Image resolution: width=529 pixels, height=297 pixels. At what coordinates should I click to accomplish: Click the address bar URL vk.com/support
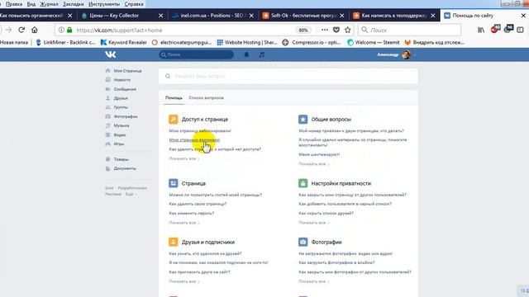click(x=119, y=30)
